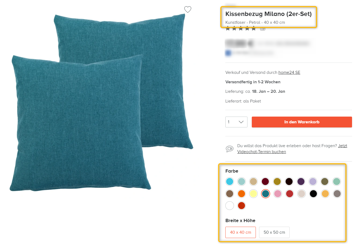This screenshot has height=244, width=355.
Task: Add item via In den Warenkorb
Action: pyautogui.click(x=302, y=122)
